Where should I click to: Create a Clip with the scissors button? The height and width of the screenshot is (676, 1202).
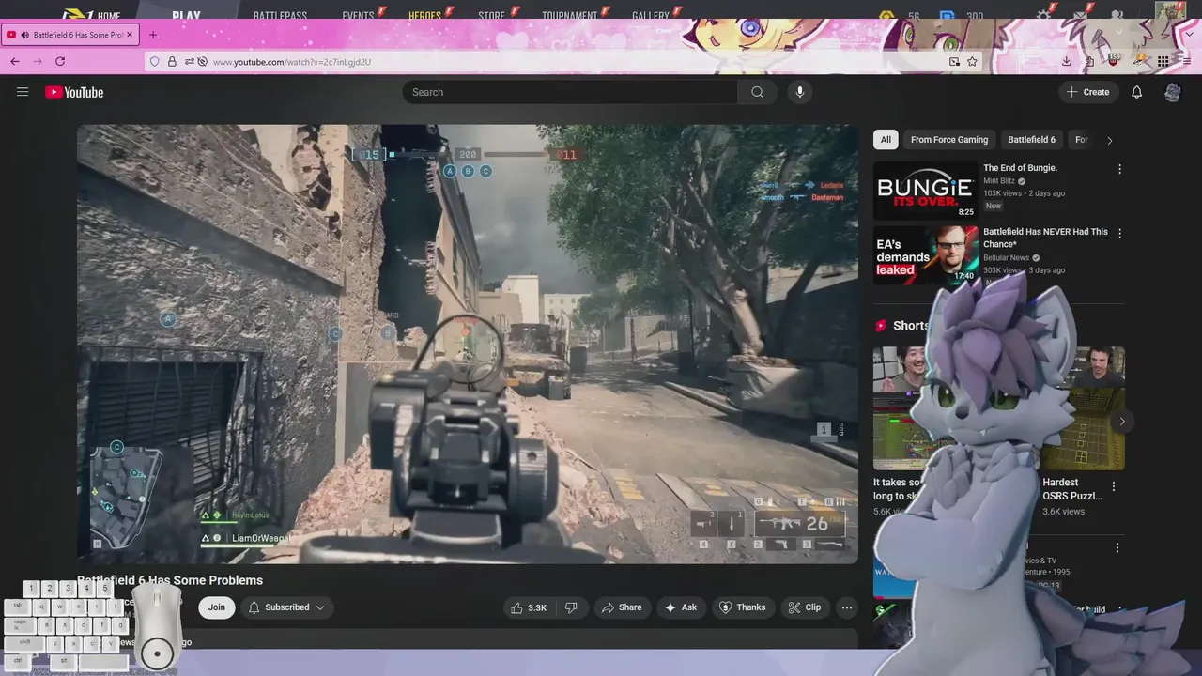pos(805,607)
